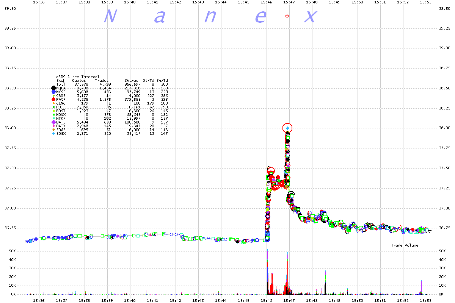The height and width of the screenshot is (303, 455).
Task: Select the total quotes value 37,578
Action: click(x=82, y=84)
